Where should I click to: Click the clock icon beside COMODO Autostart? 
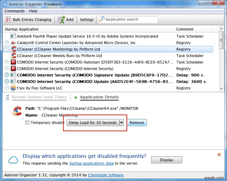pos(7,62)
